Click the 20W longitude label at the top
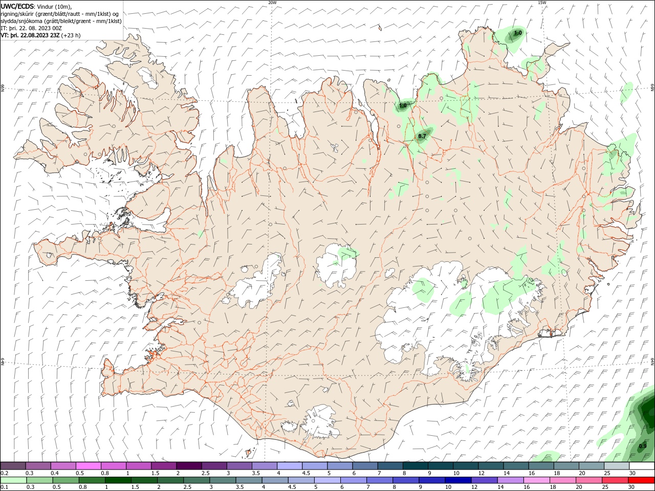Viewport: 655px width, 491px height. coord(272,3)
